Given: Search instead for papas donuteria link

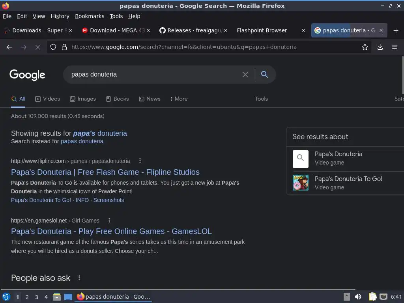Looking at the screenshot, I should (x=82, y=142).
